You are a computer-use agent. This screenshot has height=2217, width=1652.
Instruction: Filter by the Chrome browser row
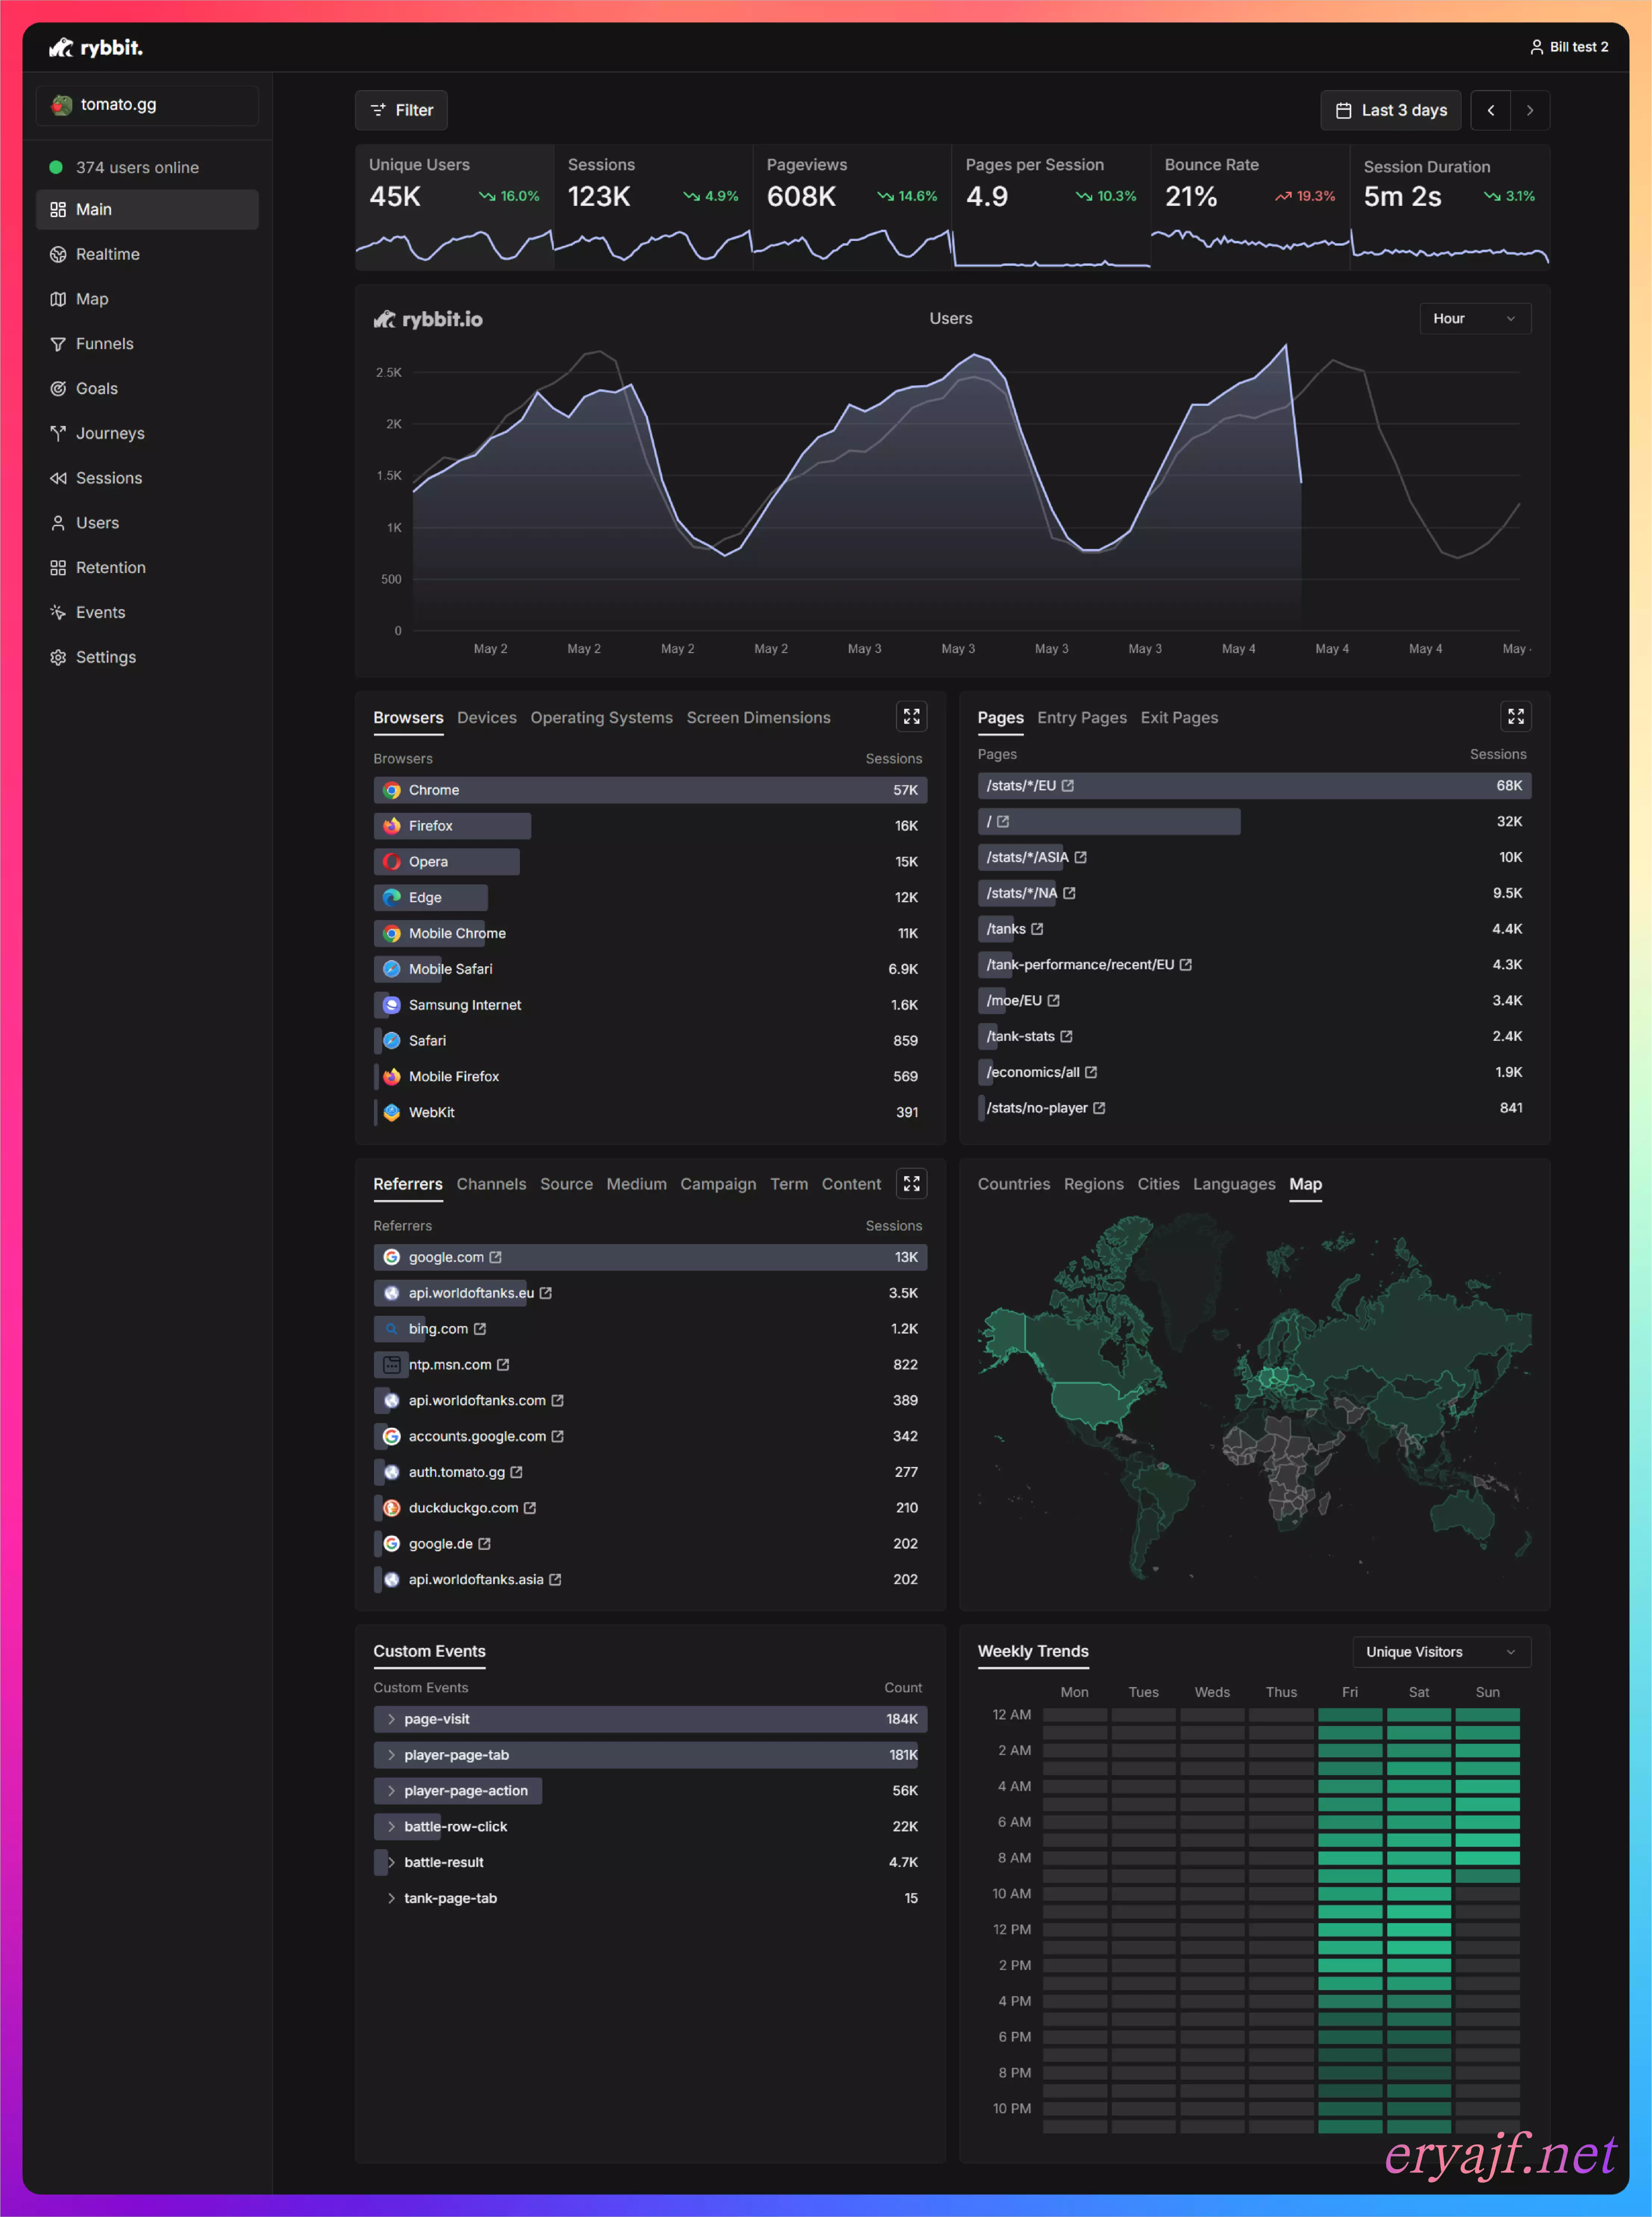[x=650, y=790]
